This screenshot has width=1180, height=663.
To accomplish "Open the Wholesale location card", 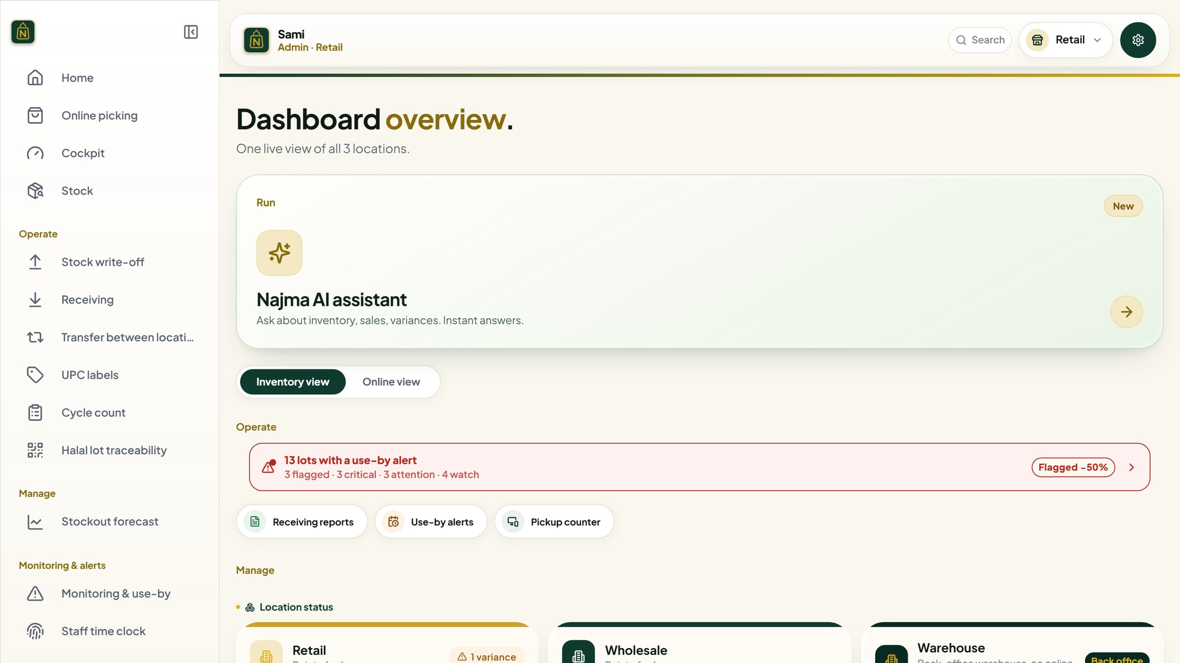I will click(699, 643).
